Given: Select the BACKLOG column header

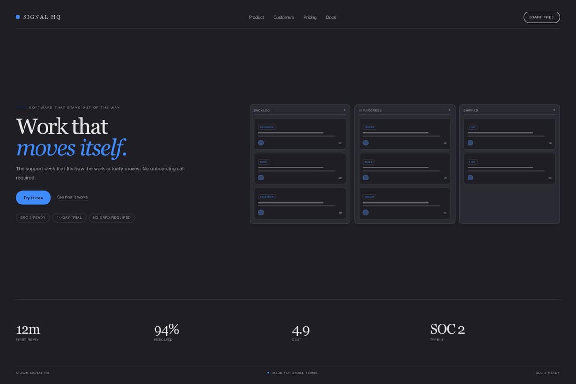Looking at the screenshot, I should [x=262, y=110].
